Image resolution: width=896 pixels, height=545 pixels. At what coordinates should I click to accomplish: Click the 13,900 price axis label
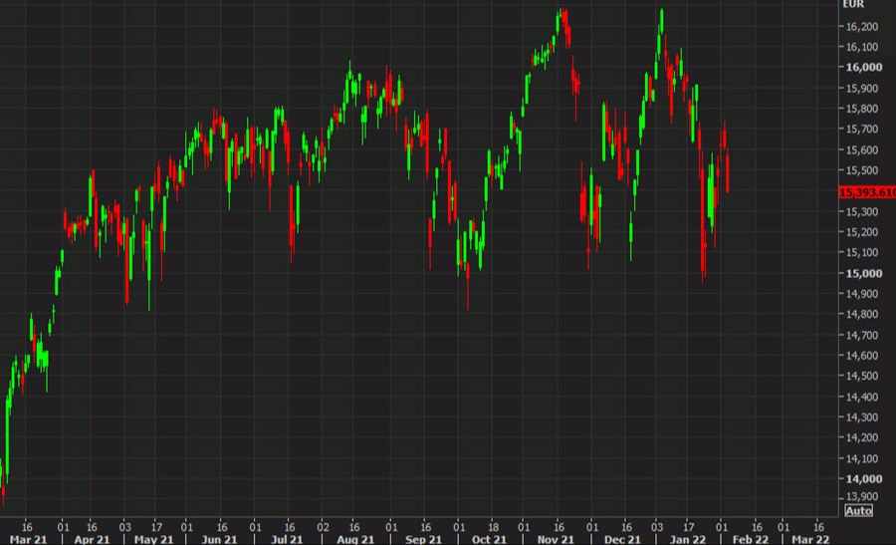[862, 496]
